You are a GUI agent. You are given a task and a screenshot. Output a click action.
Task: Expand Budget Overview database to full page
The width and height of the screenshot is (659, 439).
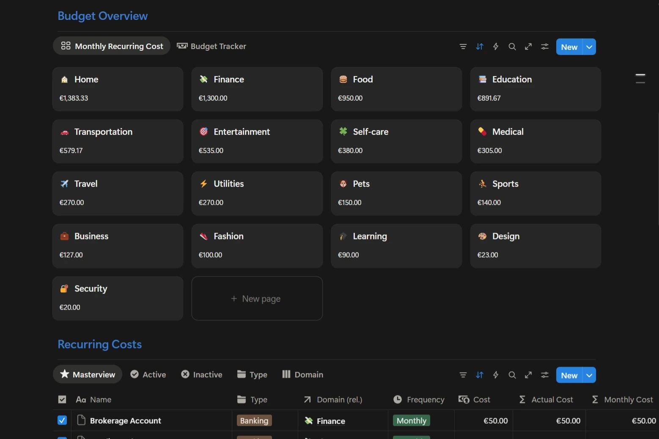click(x=528, y=47)
